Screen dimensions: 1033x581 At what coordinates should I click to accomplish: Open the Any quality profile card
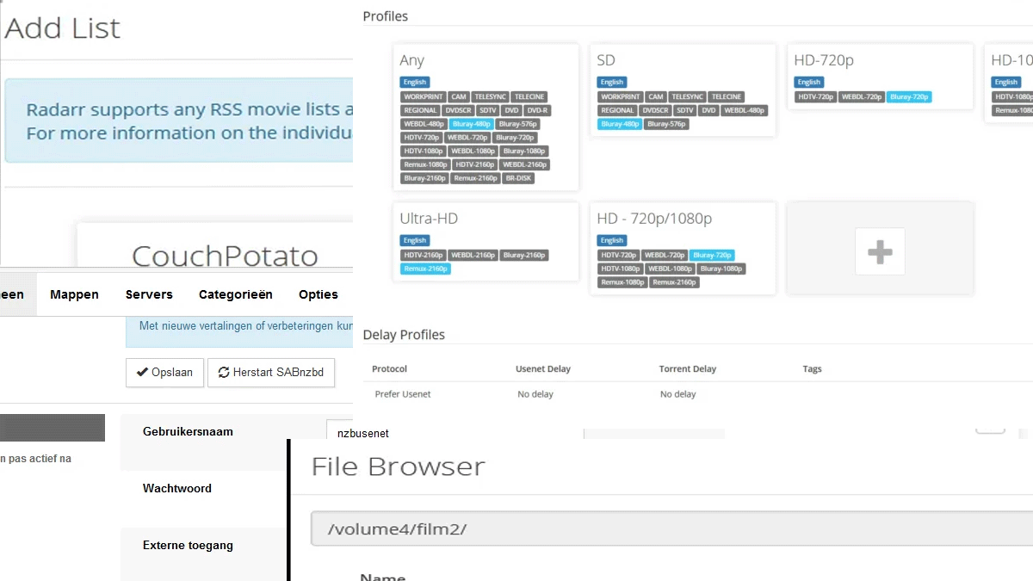pos(412,61)
